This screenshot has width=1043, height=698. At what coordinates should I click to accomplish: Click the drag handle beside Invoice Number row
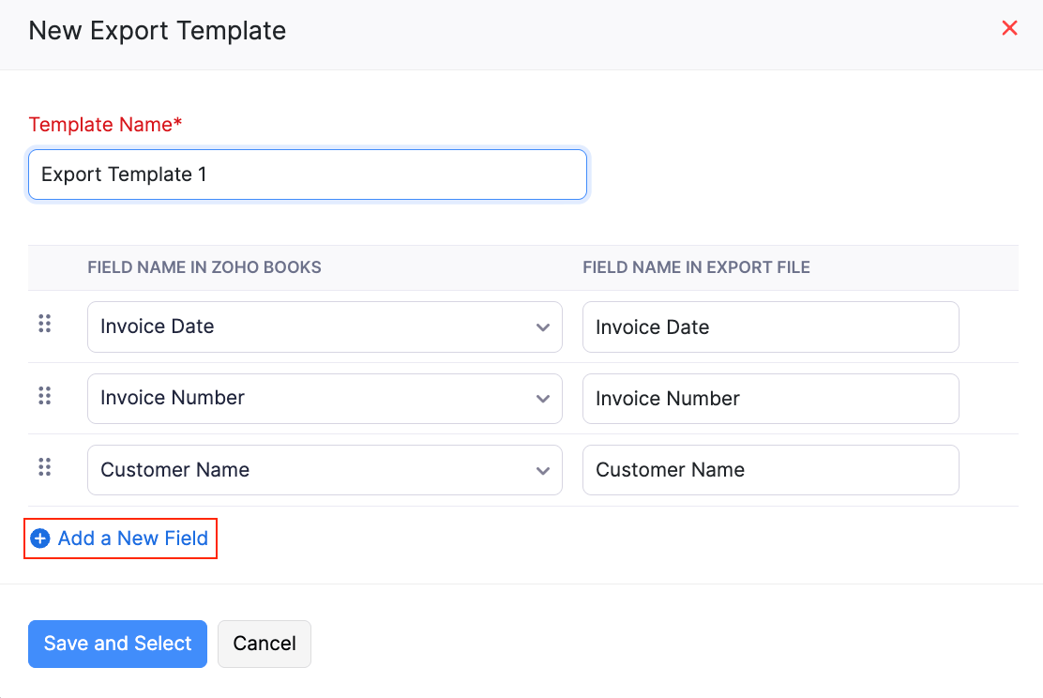tap(44, 395)
